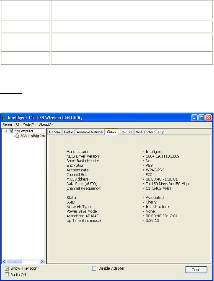This screenshot has height=281, width=214.
Task: Click the Encryption value AES
Action: (149, 165)
